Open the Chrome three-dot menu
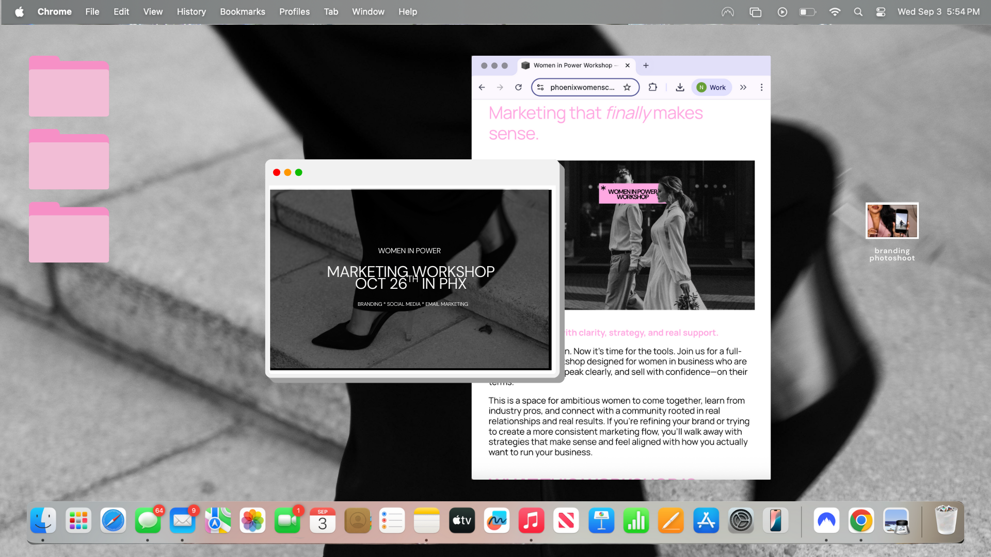991x557 pixels. [x=761, y=87]
